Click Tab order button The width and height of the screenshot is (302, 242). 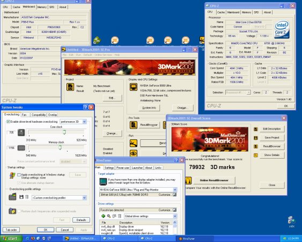click(11, 230)
